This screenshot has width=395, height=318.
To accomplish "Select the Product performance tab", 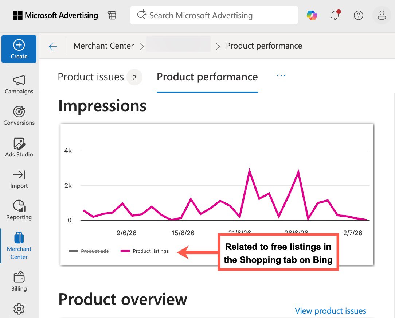I will click(x=207, y=77).
